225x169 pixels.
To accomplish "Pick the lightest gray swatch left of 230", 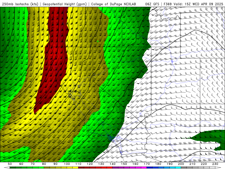I will click(212, 168).
